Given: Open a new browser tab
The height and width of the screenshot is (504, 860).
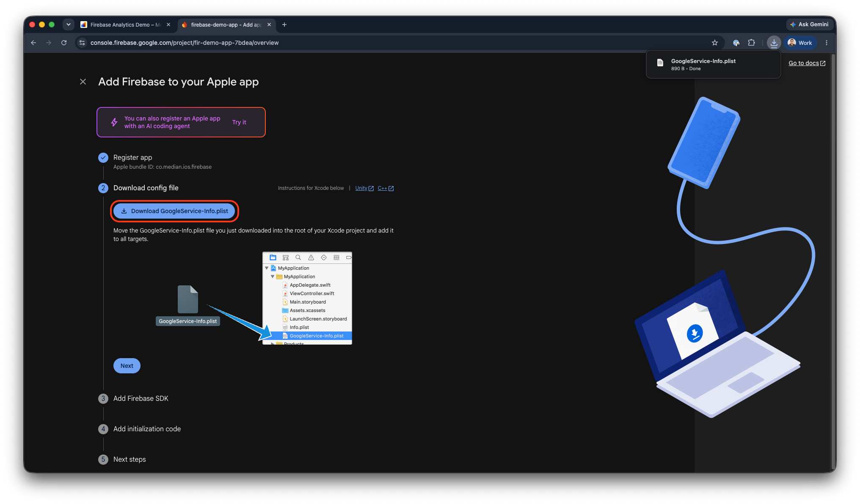Looking at the screenshot, I should 284,25.
